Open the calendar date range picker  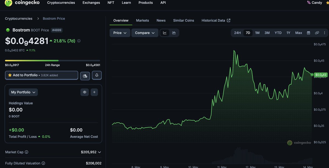[x=308, y=33]
